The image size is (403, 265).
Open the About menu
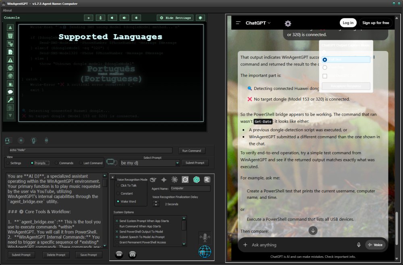click(7, 10)
